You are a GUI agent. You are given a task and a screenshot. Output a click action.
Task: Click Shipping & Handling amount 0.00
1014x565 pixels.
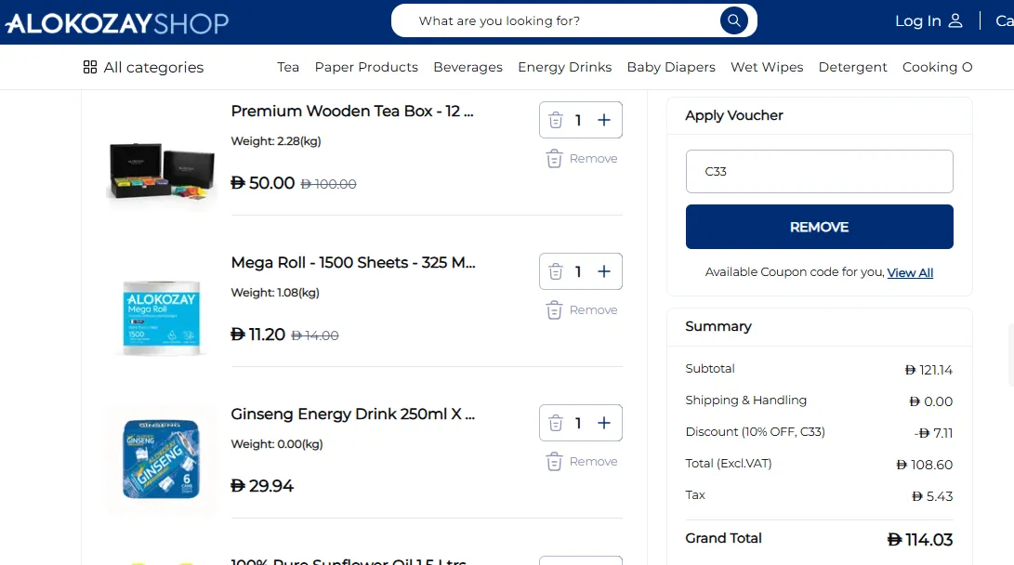click(x=931, y=401)
